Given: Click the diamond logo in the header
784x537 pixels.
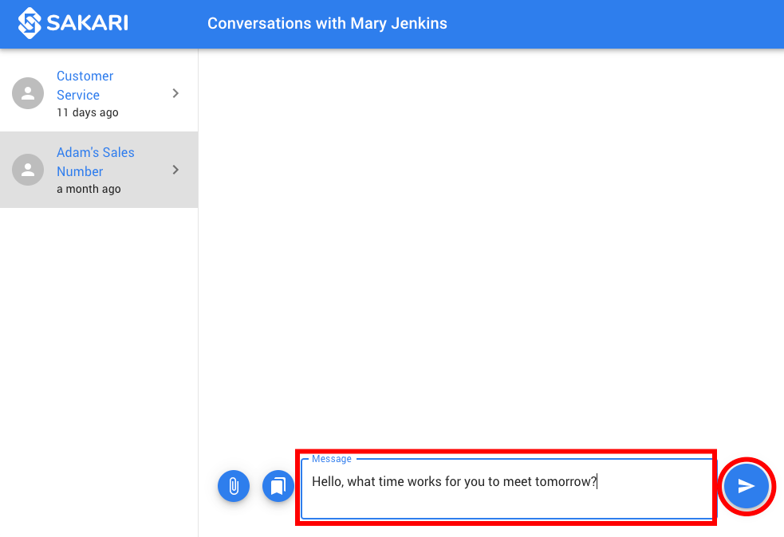Looking at the screenshot, I should [30, 23].
